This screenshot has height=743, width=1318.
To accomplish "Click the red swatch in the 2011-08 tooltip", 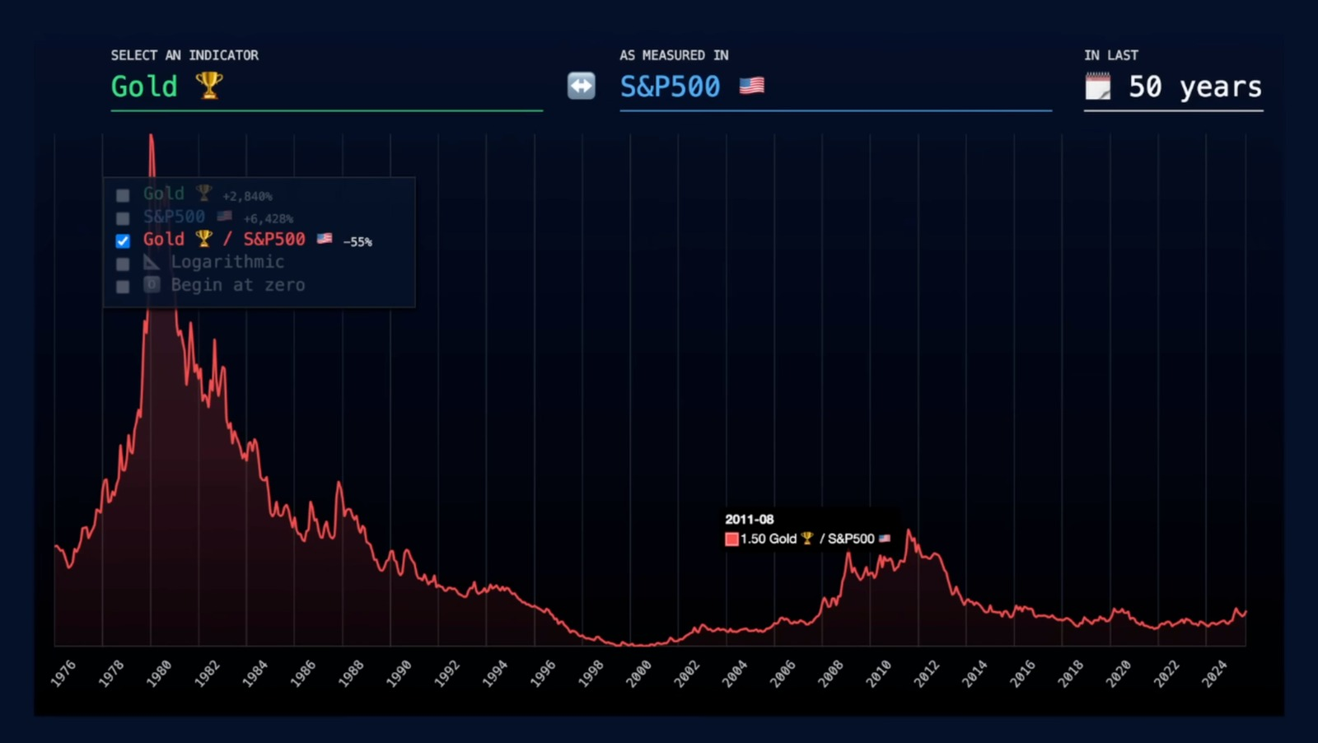I will pyautogui.click(x=731, y=540).
